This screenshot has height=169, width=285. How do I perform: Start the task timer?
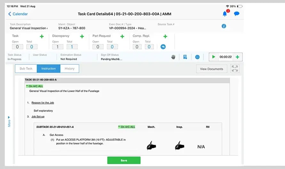click(213, 57)
